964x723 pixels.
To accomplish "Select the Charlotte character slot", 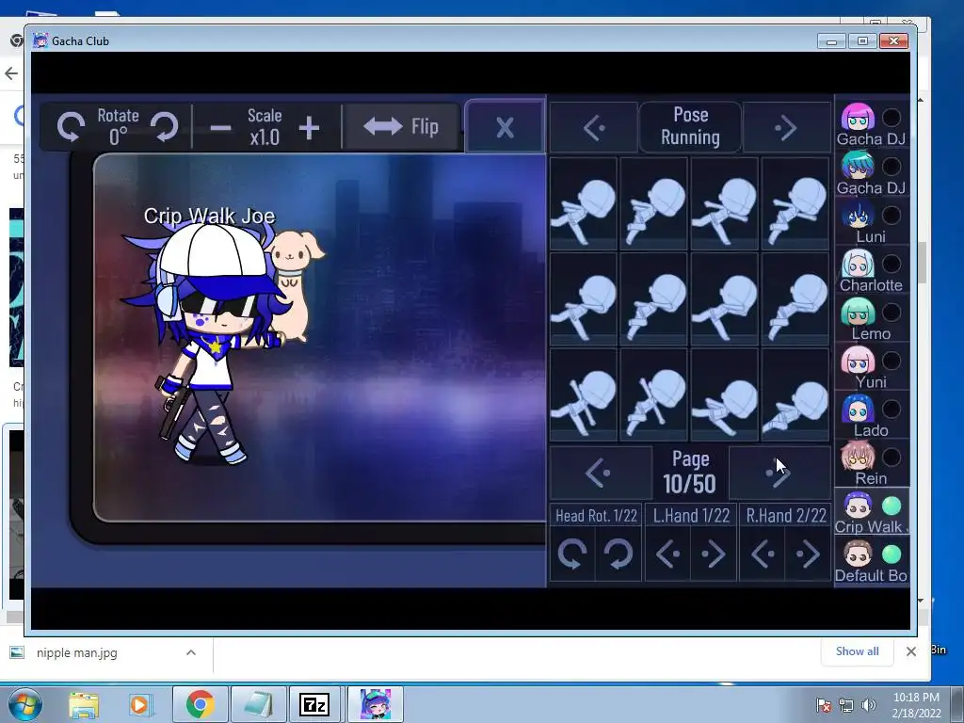I will [859, 264].
